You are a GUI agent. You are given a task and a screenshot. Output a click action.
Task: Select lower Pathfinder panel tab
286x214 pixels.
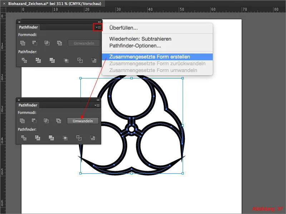click(x=28, y=105)
